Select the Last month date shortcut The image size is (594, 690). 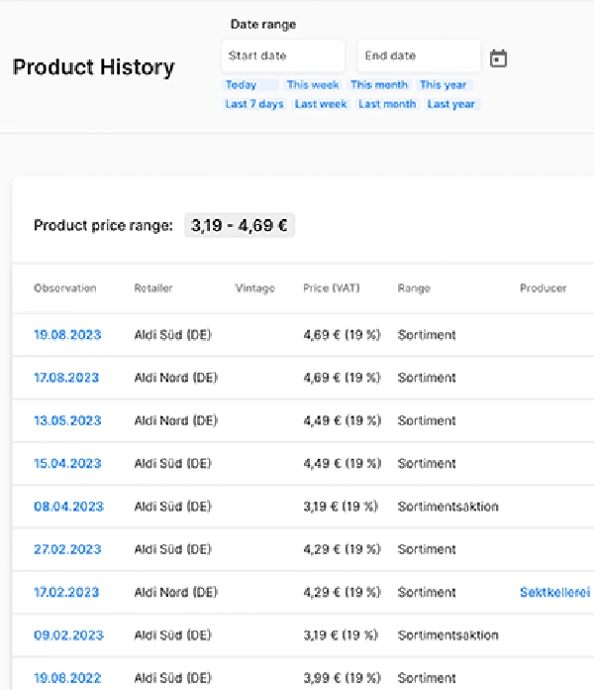click(x=387, y=104)
